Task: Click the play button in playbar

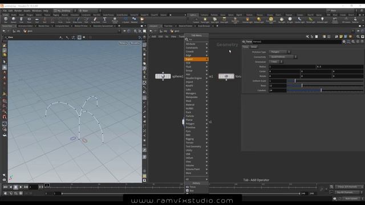Action: pos(21,187)
